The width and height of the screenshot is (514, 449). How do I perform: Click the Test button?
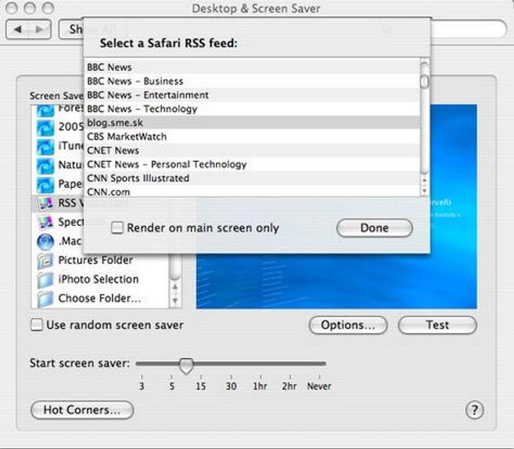(437, 325)
